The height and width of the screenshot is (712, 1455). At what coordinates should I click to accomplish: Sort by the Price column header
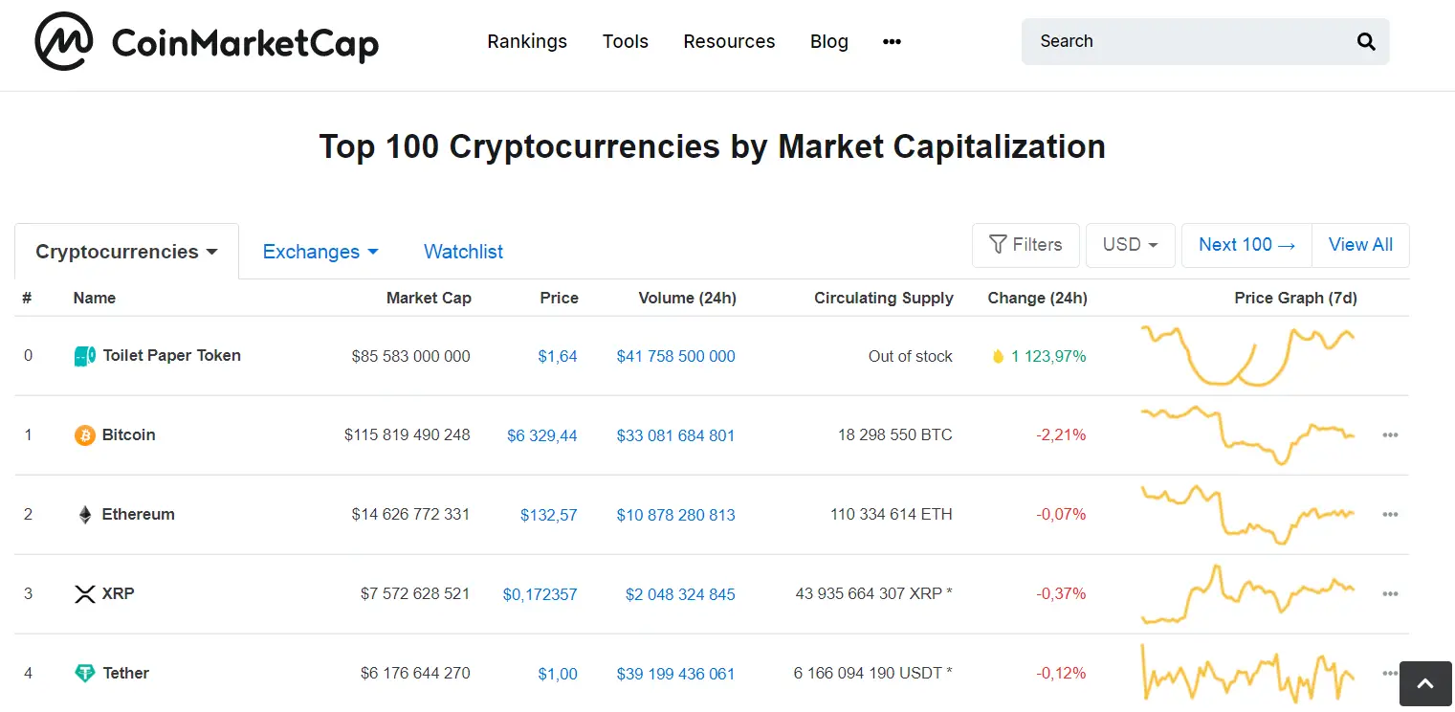(x=560, y=298)
